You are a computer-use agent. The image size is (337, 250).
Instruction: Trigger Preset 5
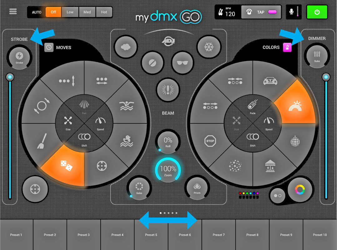click(151, 235)
